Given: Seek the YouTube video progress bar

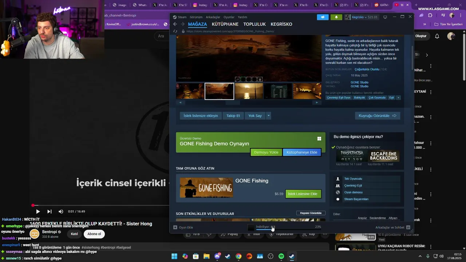Looking at the screenshot, I should tap(100, 206).
